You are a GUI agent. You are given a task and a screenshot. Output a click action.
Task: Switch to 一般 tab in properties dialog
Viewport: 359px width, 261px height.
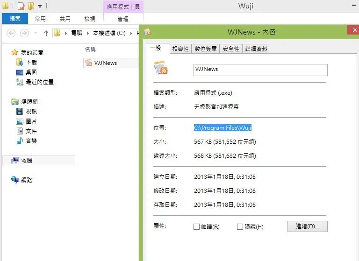158,48
